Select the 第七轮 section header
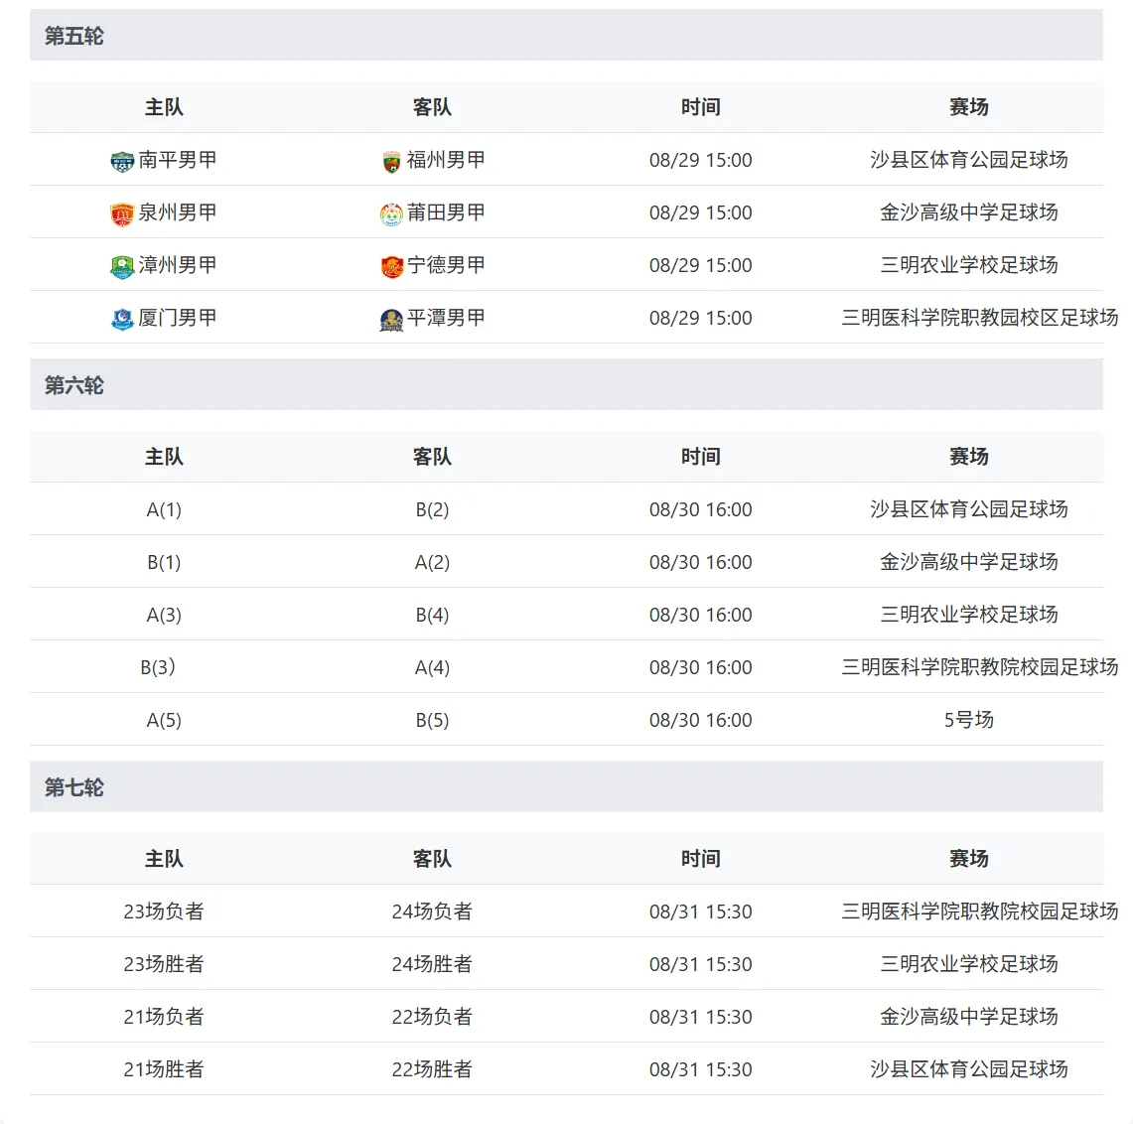This screenshot has height=1124, width=1133. pos(566,786)
